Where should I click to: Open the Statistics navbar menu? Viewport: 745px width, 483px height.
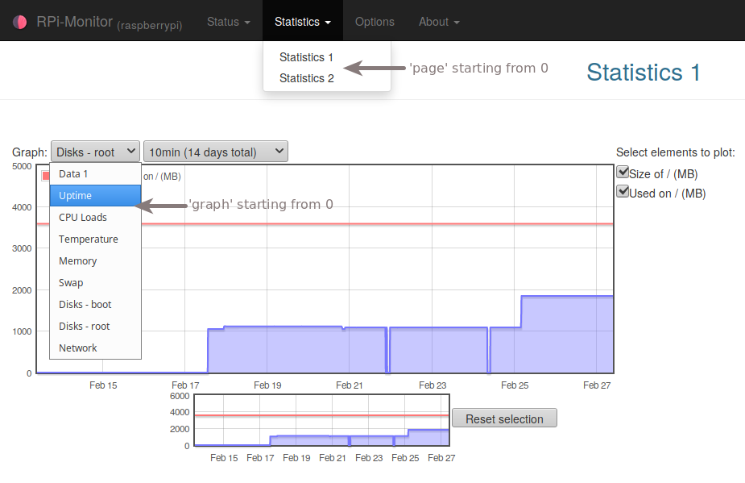[303, 22]
